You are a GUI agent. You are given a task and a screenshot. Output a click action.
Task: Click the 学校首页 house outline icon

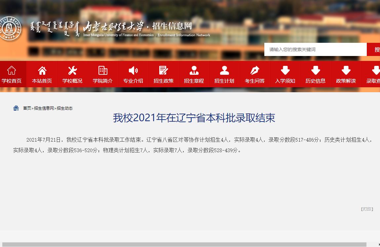(11, 70)
